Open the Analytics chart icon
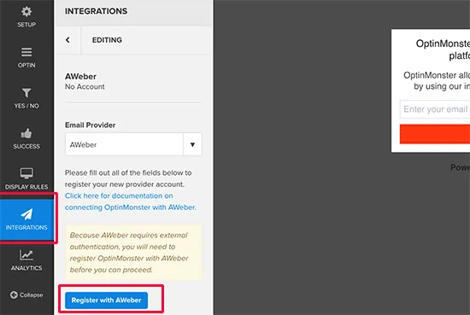The height and width of the screenshot is (315, 470). pyautogui.click(x=26, y=255)
